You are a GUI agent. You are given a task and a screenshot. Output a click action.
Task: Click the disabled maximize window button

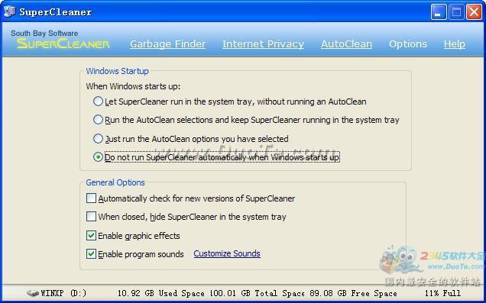pyautogui.click(x=456, y=12)
